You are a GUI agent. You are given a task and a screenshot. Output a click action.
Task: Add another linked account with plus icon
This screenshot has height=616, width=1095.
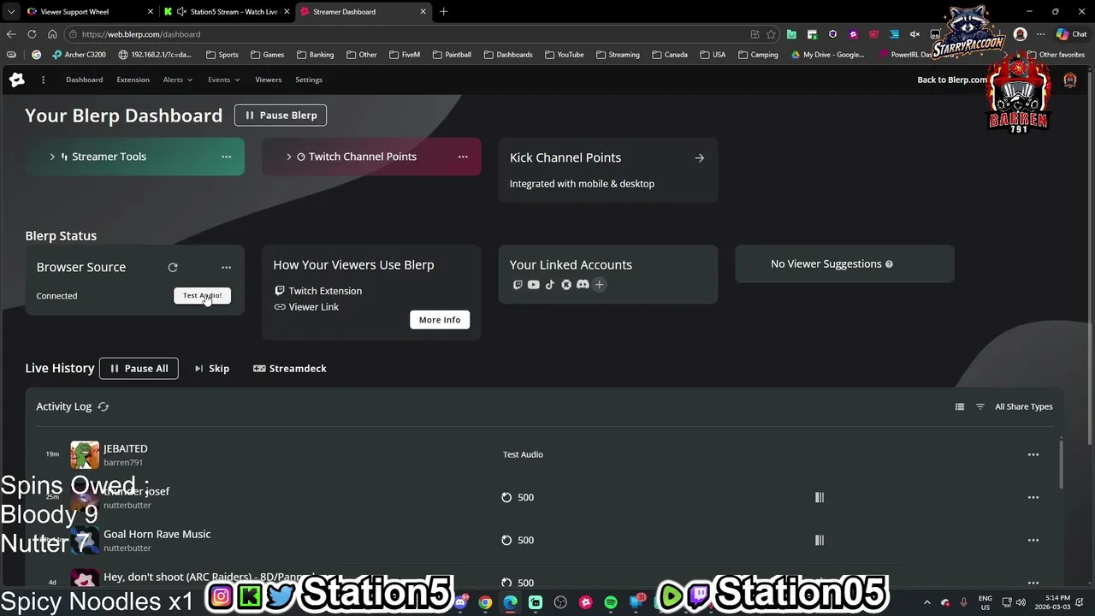click(599, 285)
